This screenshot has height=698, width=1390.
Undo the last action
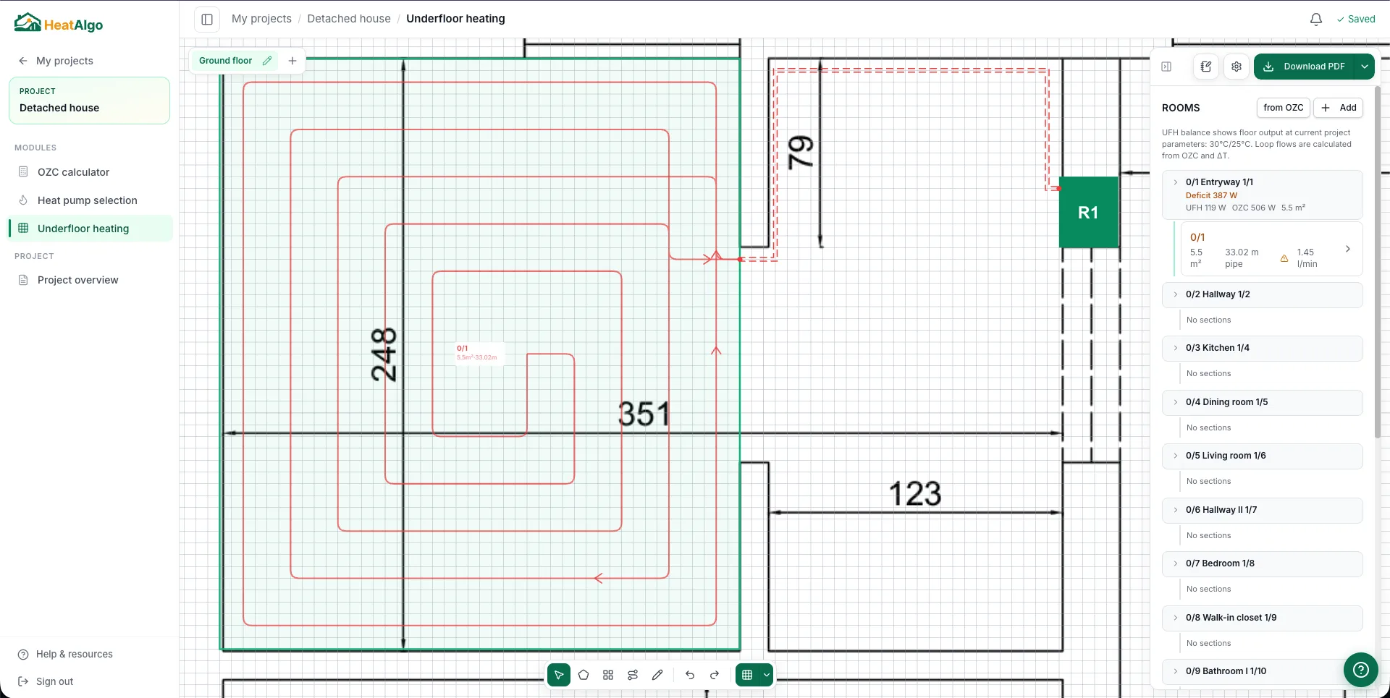click(x=690, y=675)
